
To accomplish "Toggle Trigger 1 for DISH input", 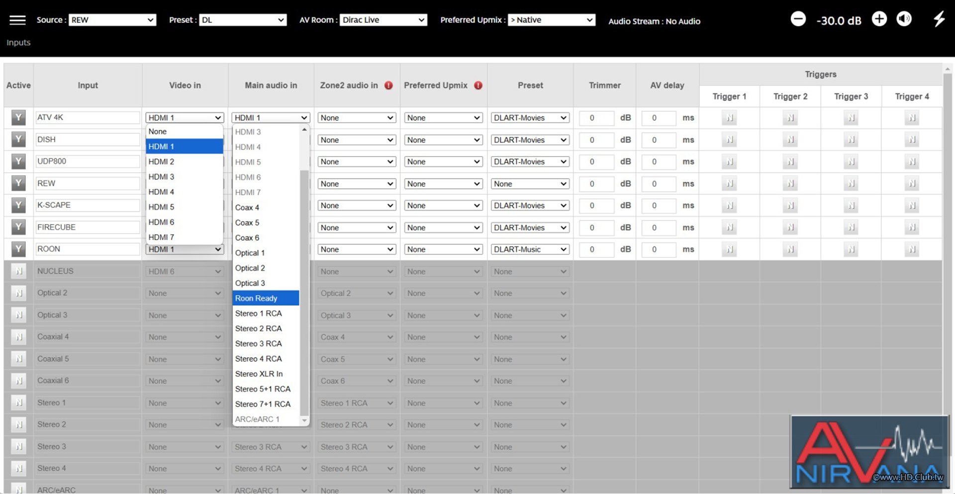I will (729, 140).
